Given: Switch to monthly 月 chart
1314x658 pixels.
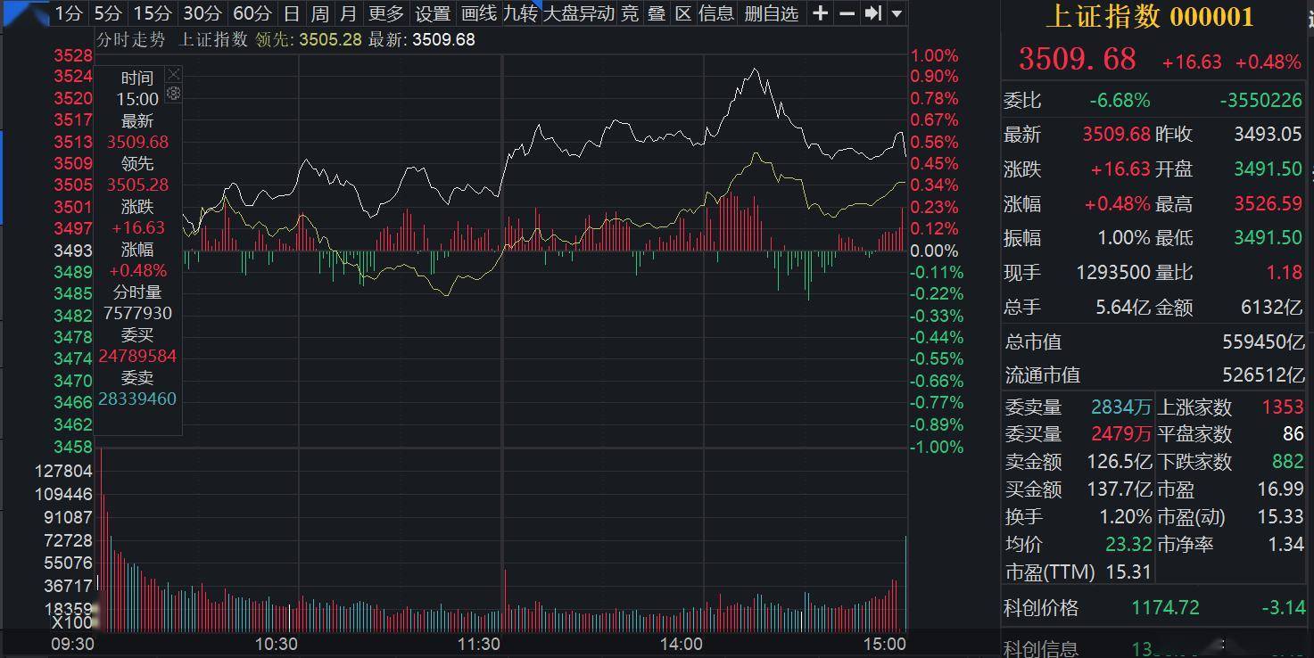Looking at the screenshot, I should pyautogui.click(x=348, y=13).
